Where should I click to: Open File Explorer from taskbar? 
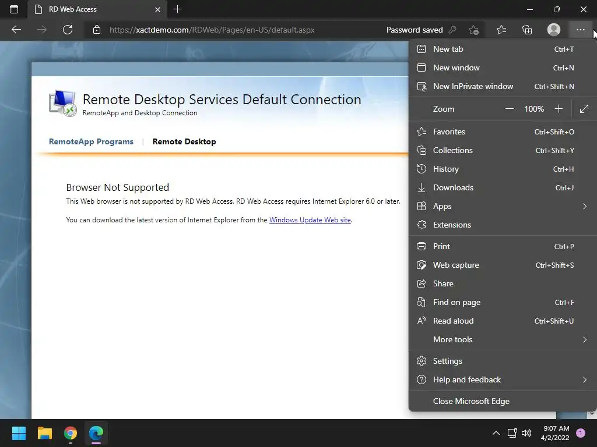(x=44, y=433)
